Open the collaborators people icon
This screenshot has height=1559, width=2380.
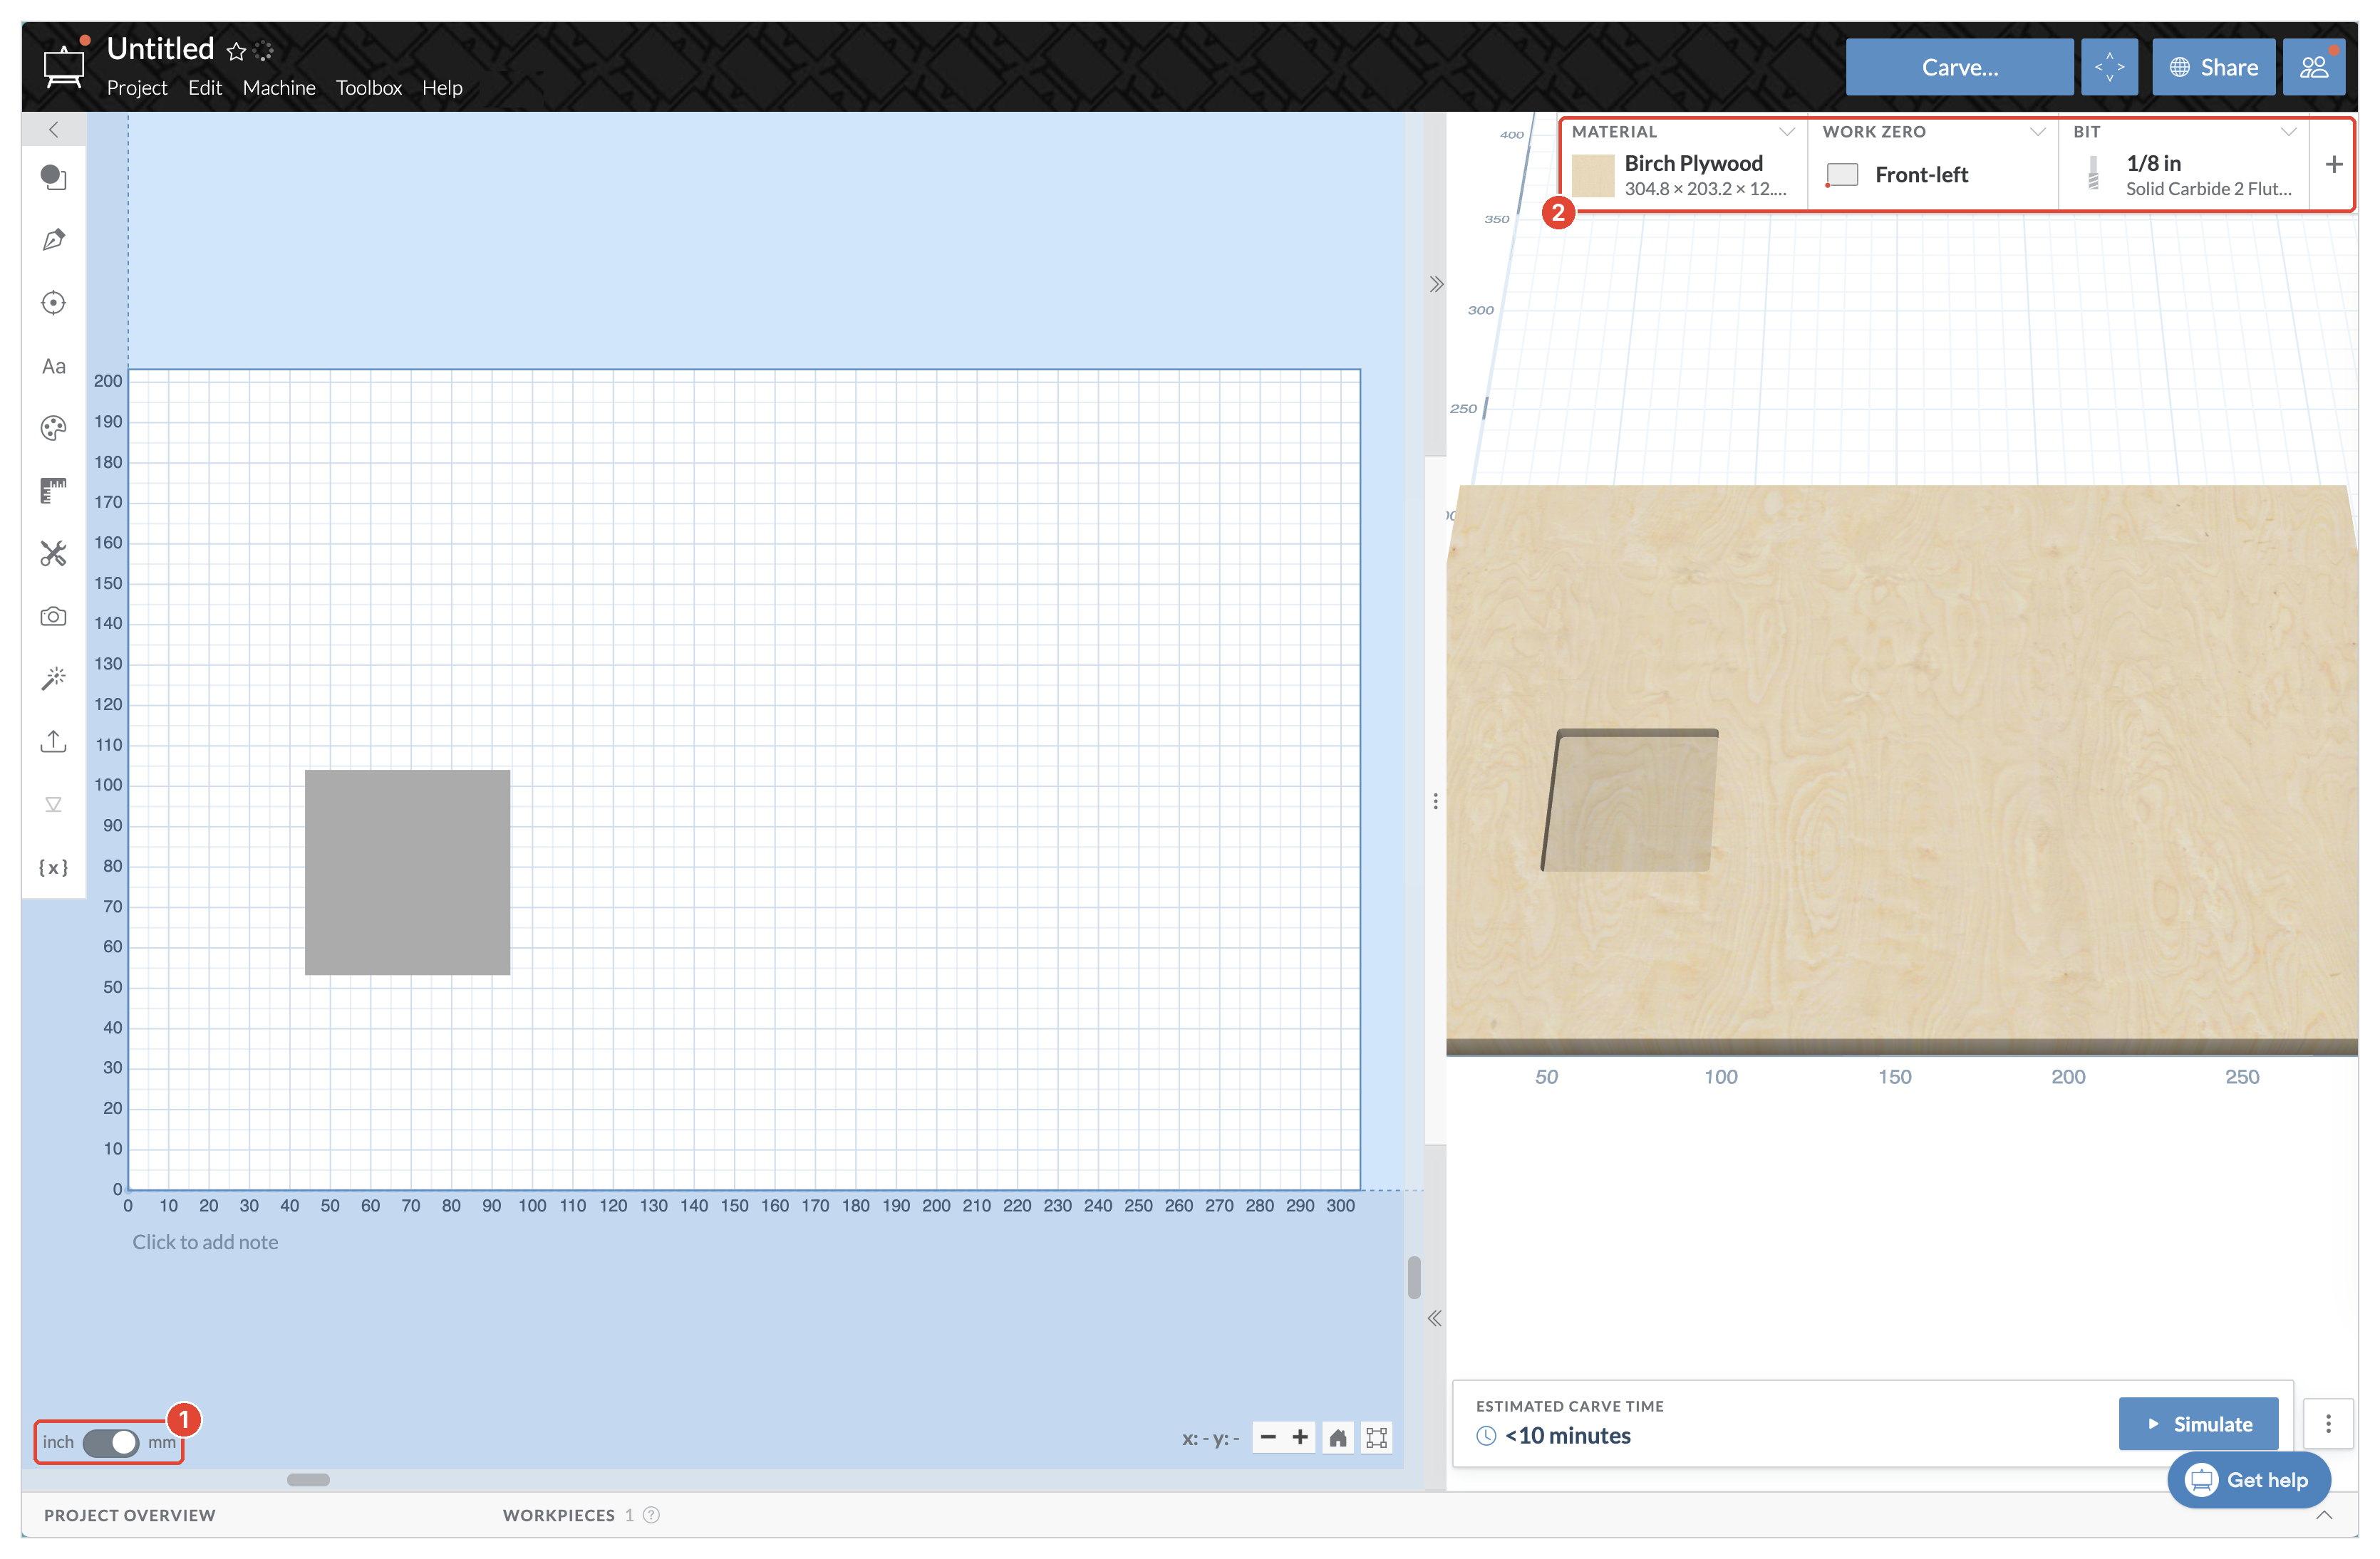[x=2313, y=67]
